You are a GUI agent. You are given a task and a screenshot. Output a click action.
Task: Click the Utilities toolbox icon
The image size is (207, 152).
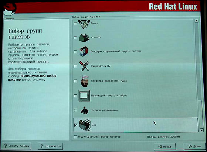point(84,37)
